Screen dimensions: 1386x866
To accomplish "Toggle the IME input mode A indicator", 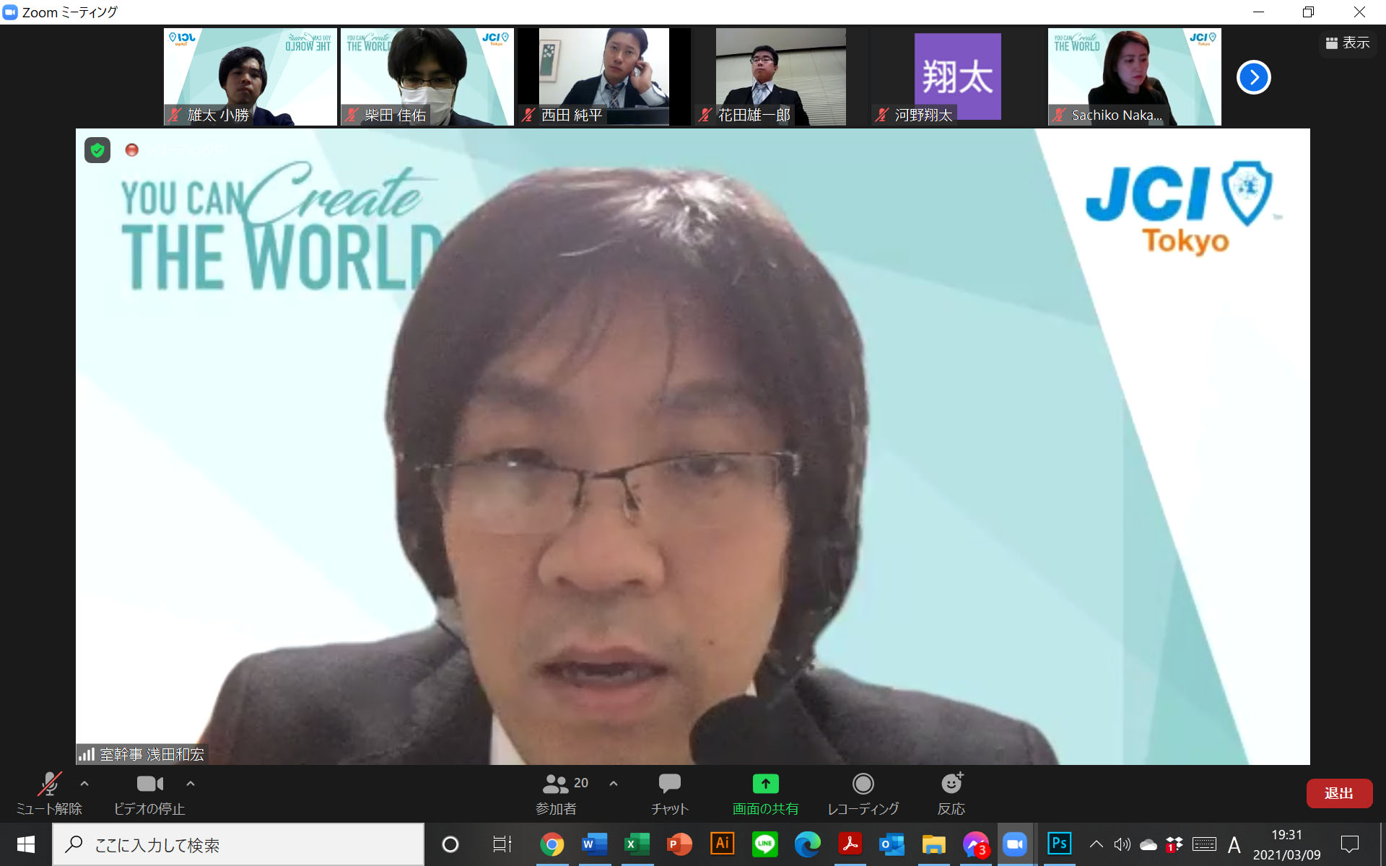I will (1234, 844).
